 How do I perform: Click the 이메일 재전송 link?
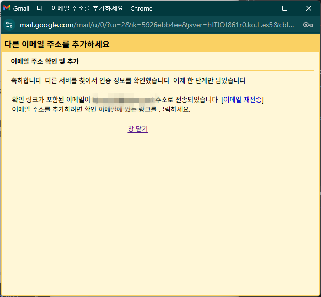point(242,100)
